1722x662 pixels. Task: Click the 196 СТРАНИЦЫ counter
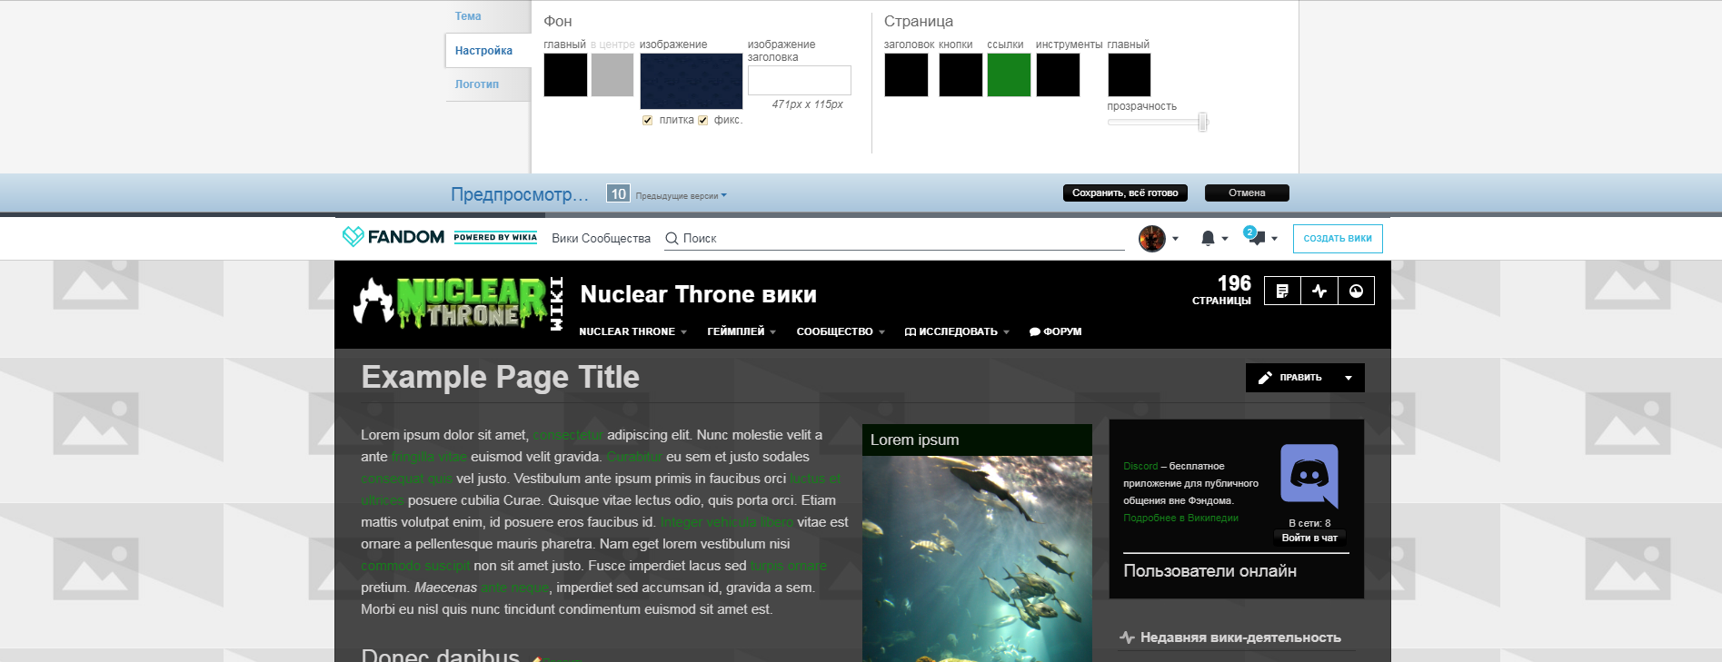(1221, 290)
